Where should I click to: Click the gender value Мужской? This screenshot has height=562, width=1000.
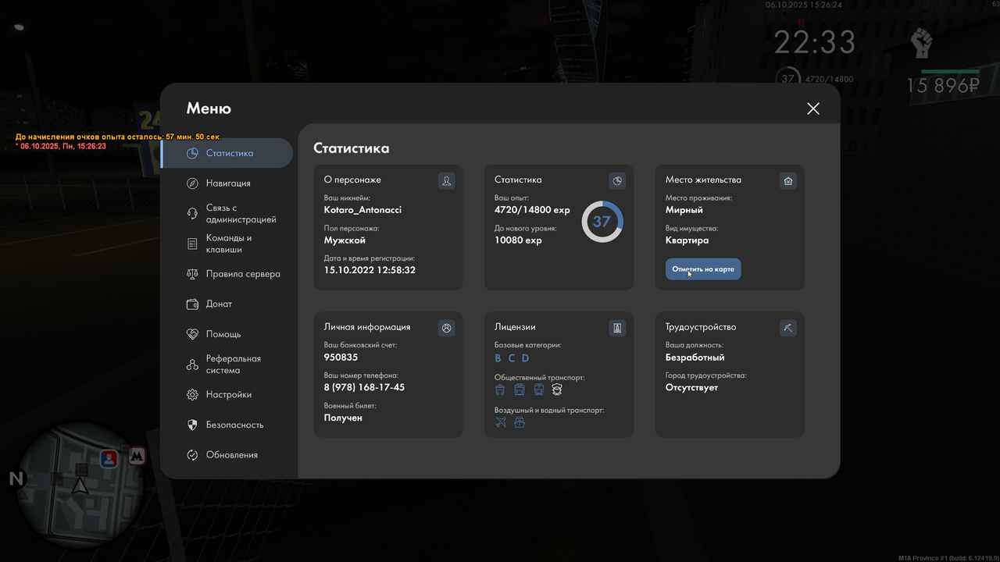(345, 240)
